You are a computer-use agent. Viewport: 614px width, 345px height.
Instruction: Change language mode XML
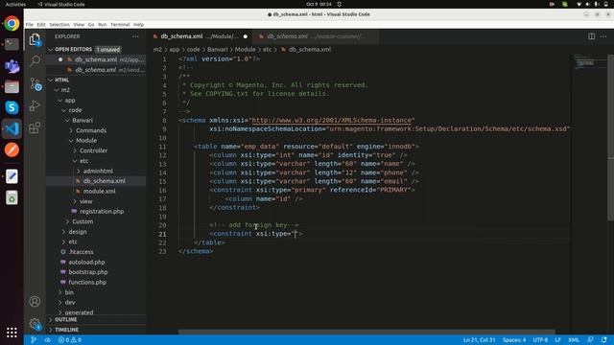tap(574, 340)
